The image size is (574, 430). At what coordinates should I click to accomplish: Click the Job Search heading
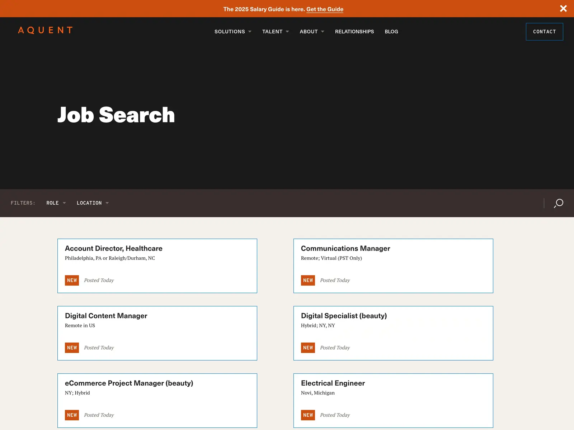coord(116,115)
